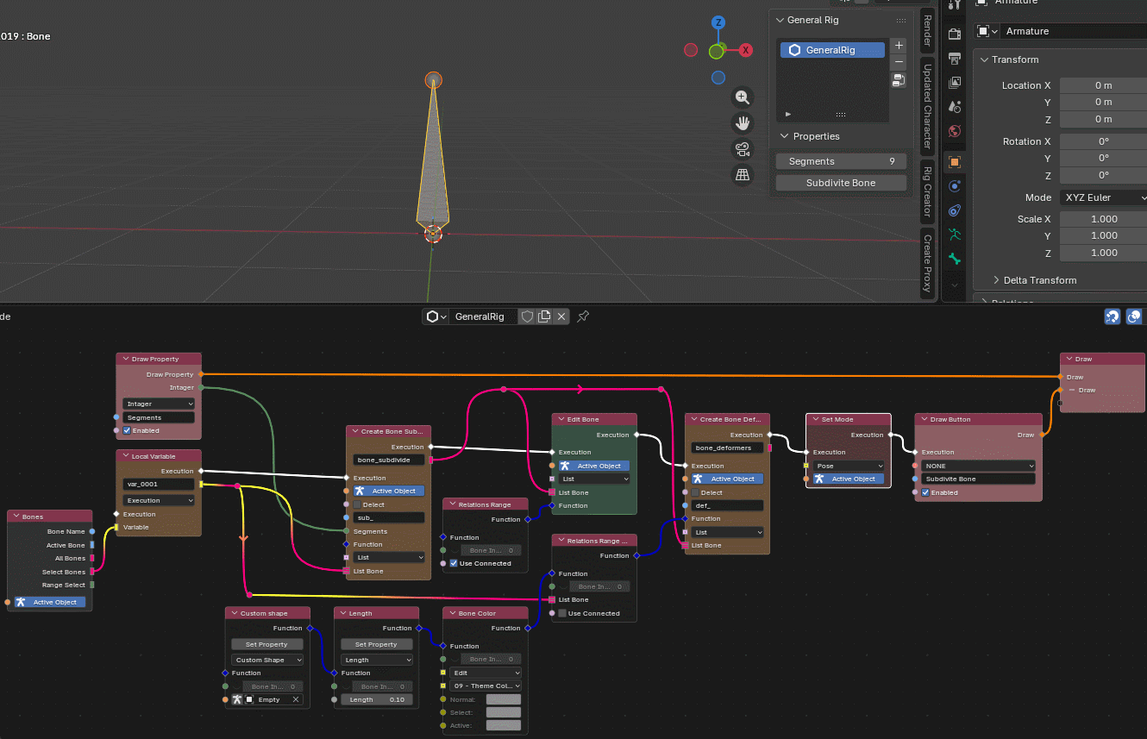Screen dimensions: 1147x739
Task: Click the Select color swatch in Bone Color
Action: (504, 712)
